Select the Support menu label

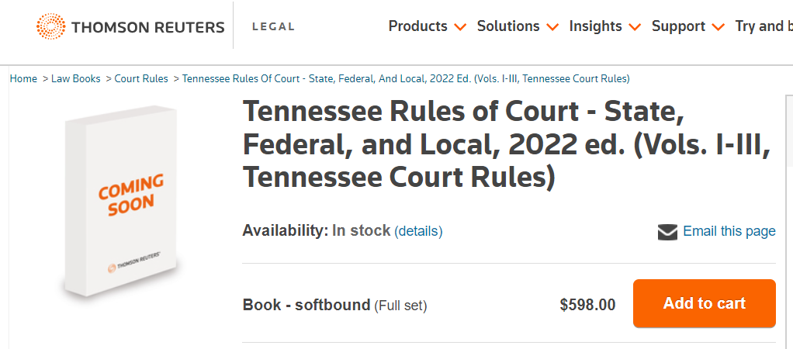[x=679, y=26]
